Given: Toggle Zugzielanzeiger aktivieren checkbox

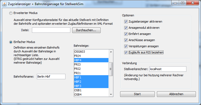Looking at the screenshot, I should click(x=126, y=22).
